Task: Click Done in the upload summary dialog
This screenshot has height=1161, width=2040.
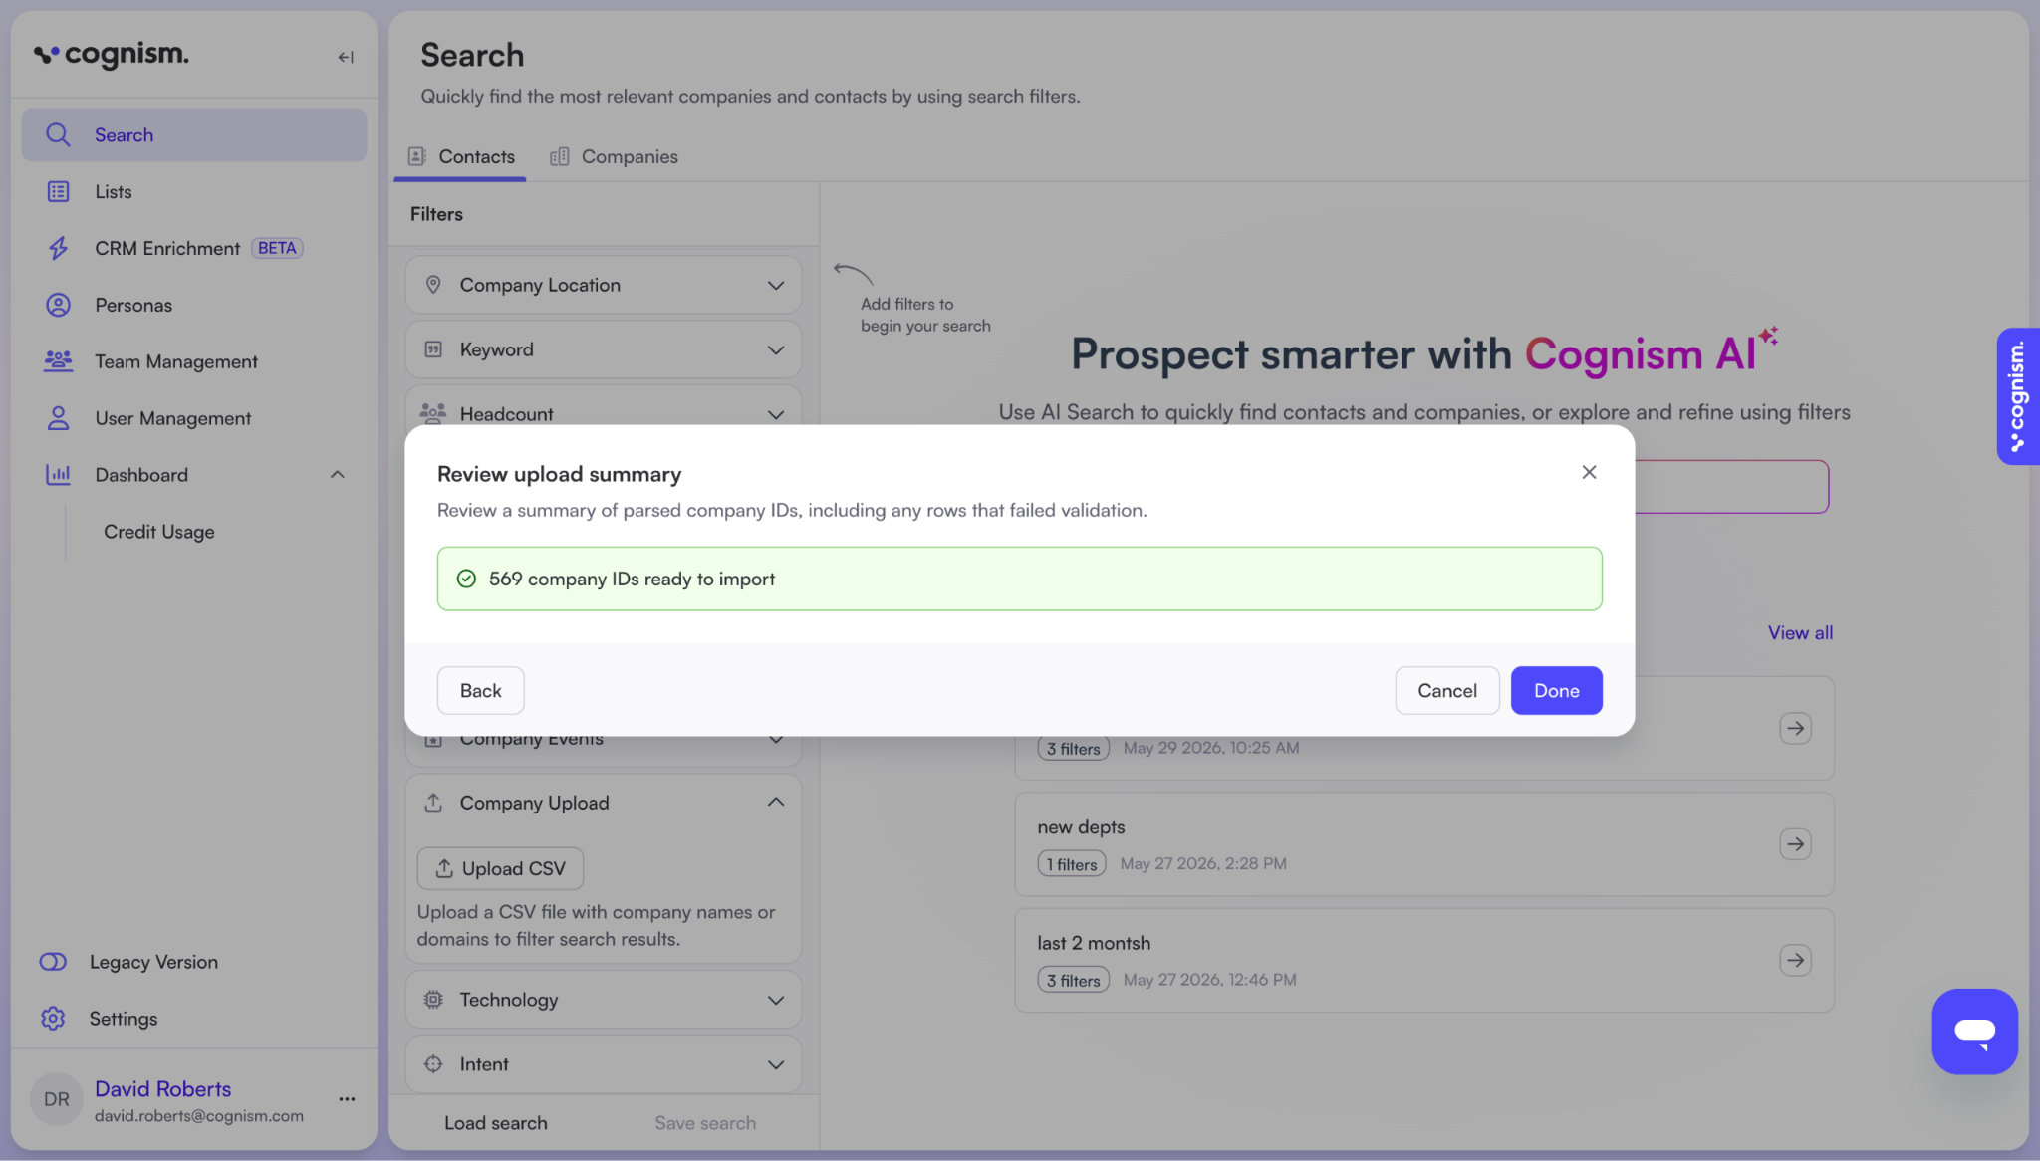Action: click(x=1556, y=690)
